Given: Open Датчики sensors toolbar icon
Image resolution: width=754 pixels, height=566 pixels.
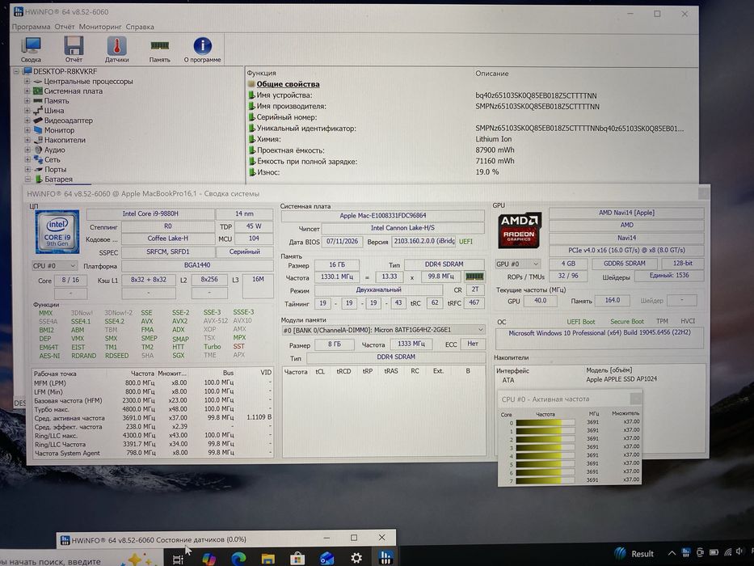Looking at the screenshot, I should tap(116, 49).
